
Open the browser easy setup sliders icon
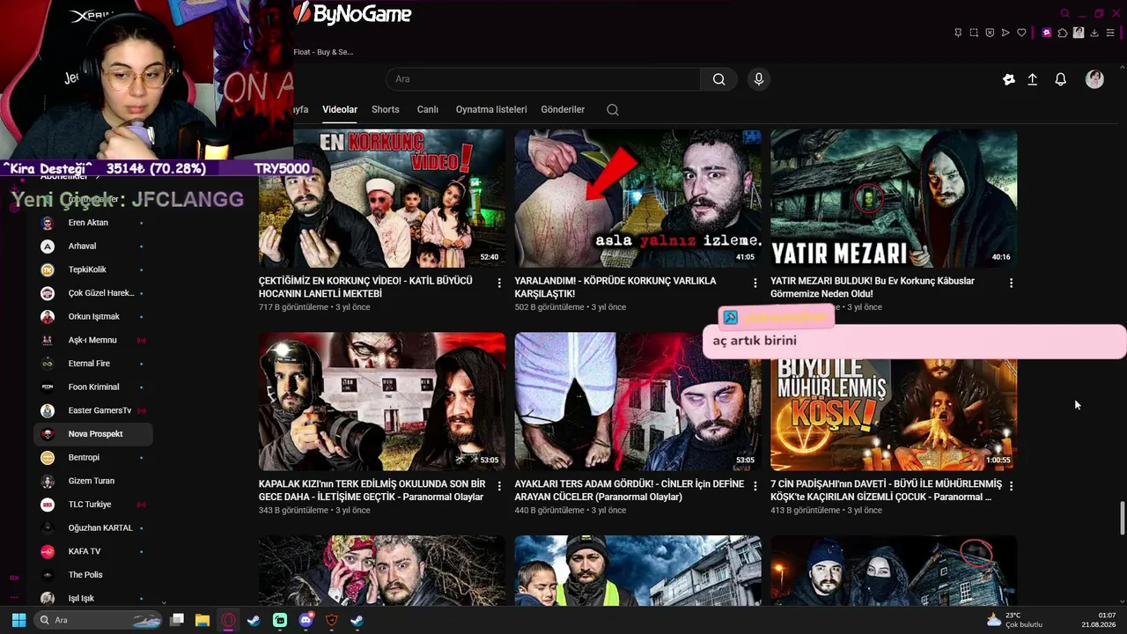(x=1110, y=33)
